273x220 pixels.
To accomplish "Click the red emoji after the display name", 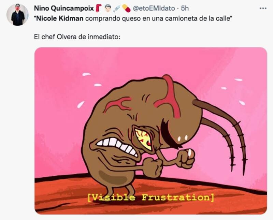I will (x=99, y=8).
